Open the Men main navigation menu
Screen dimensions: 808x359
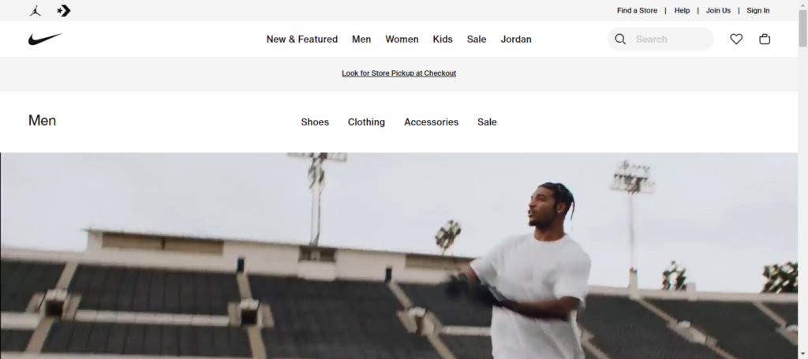click(361, 39)
